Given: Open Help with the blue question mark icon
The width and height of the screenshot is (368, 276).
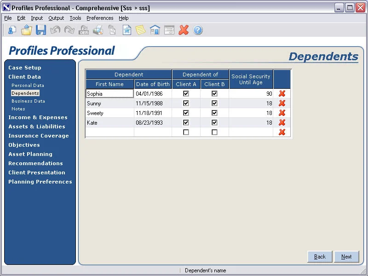Looking at the screenshot, I should 198,30.
